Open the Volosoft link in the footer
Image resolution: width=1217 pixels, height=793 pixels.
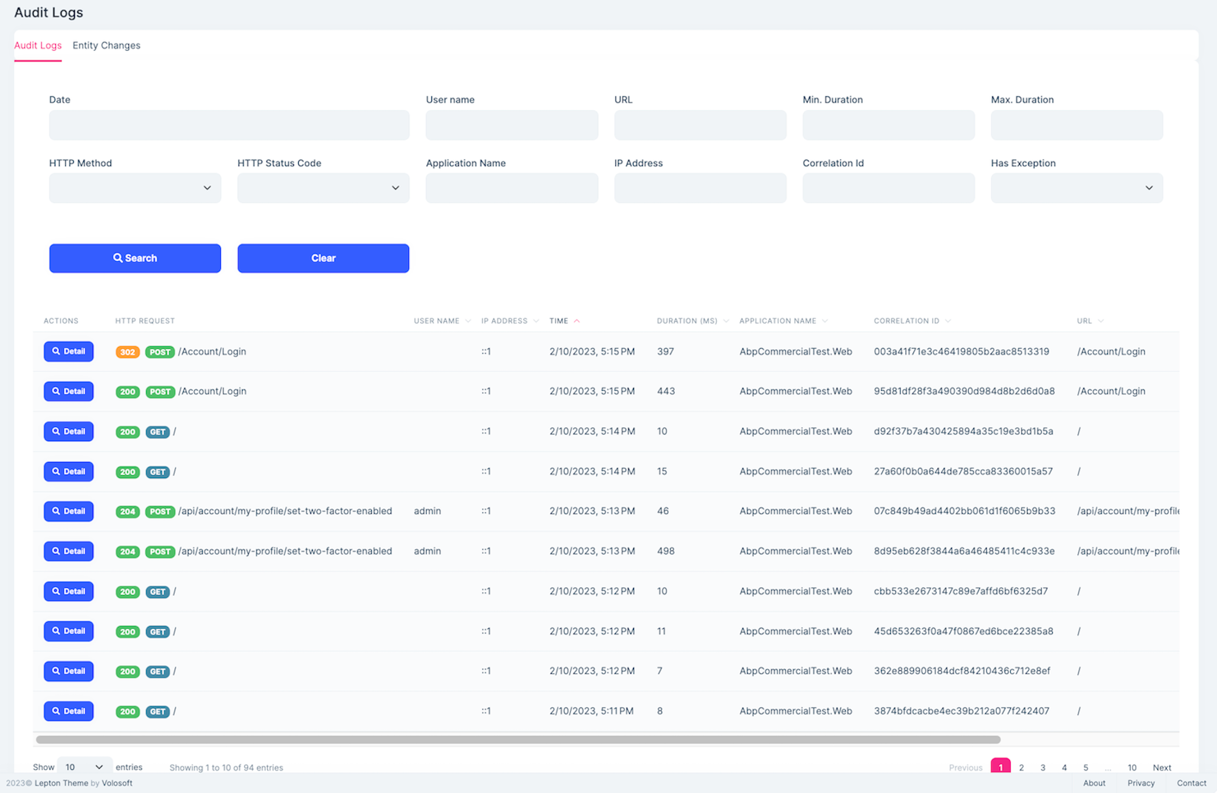[117, 783]
